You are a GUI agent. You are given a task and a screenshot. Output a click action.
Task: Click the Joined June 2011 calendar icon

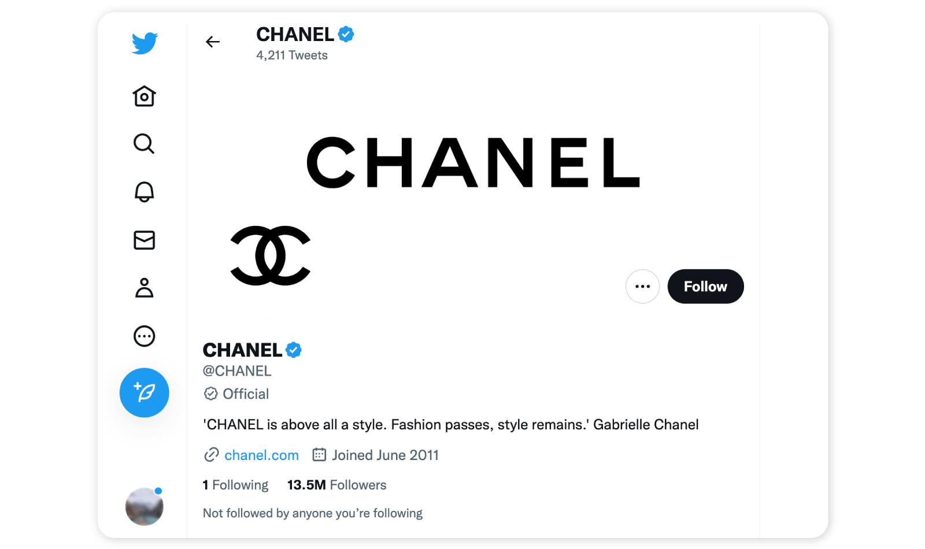(319, 455)
